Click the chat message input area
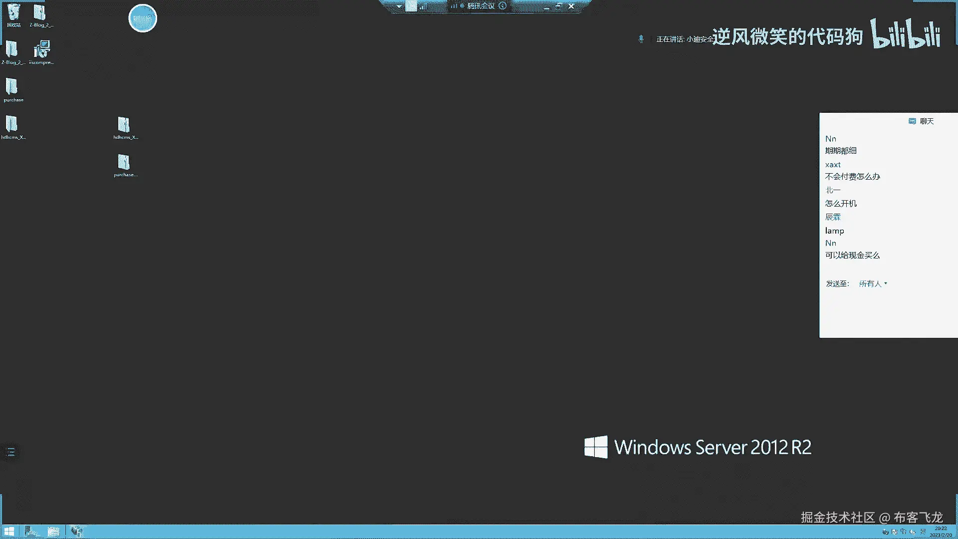The width and height of the screenshot is (958, 539). (x=888, y=312)
